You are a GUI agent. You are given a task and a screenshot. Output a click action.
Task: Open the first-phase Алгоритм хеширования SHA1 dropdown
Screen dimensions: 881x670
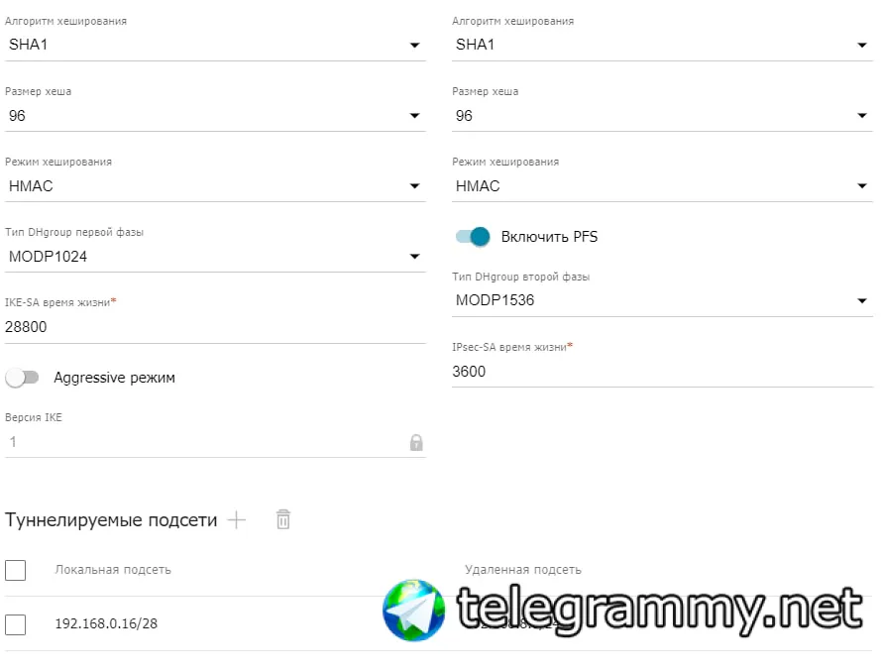tap(215, 45)
